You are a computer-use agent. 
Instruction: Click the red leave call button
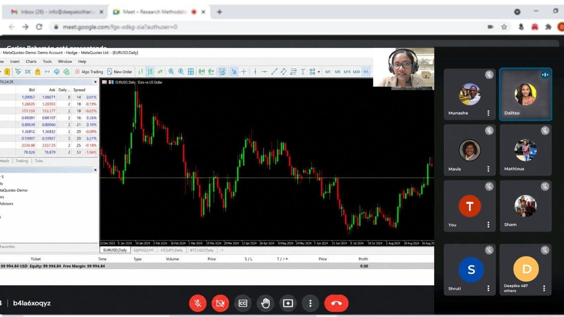pos(336,303)
